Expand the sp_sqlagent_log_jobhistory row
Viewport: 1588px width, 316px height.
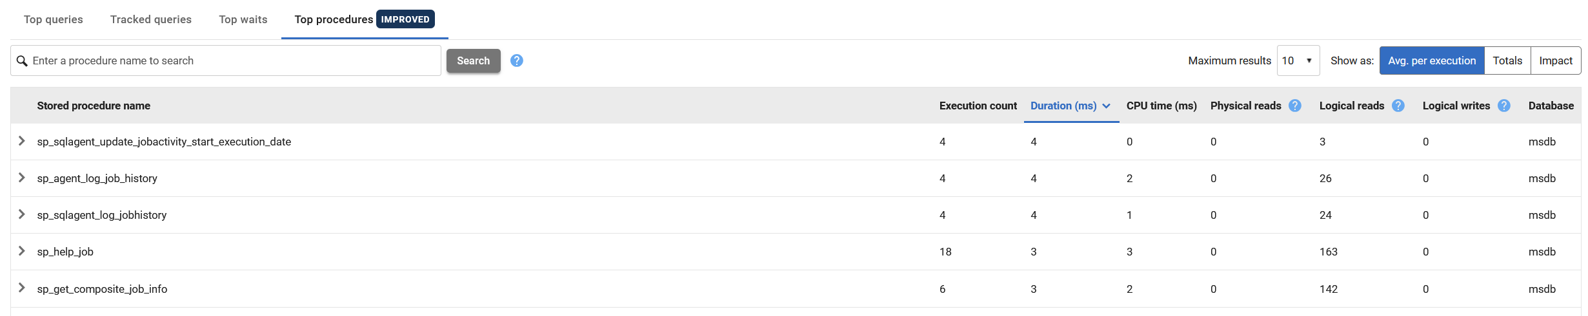(21, 214)
